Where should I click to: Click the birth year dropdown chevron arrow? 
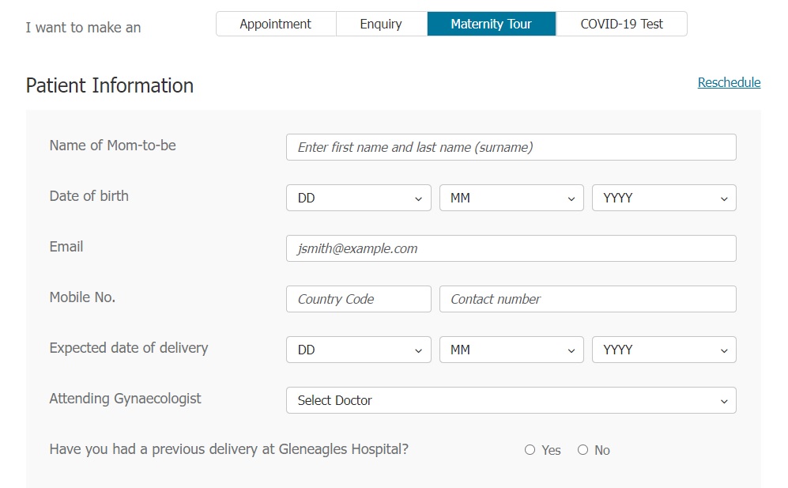click(724, 199)
